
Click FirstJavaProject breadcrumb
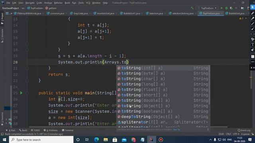[10, 8]
